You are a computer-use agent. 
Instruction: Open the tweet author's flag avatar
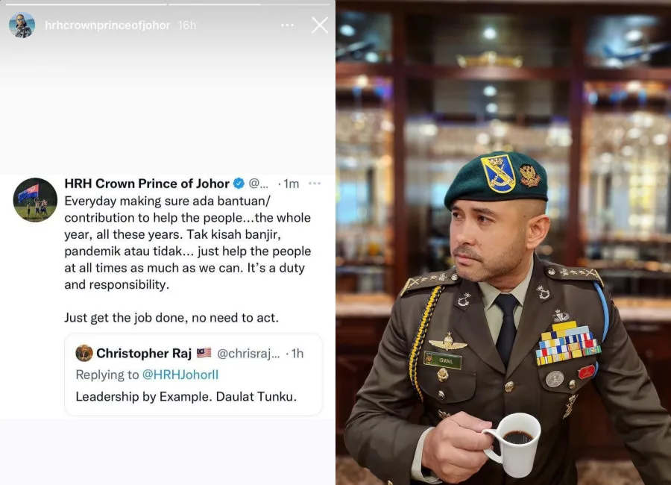(35, 200)
